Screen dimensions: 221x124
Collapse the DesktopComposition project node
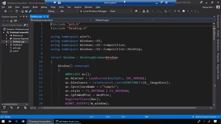click(4, 32)
